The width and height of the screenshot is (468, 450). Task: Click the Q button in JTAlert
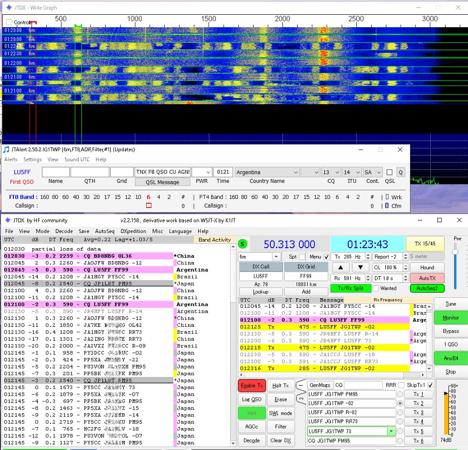401,172
